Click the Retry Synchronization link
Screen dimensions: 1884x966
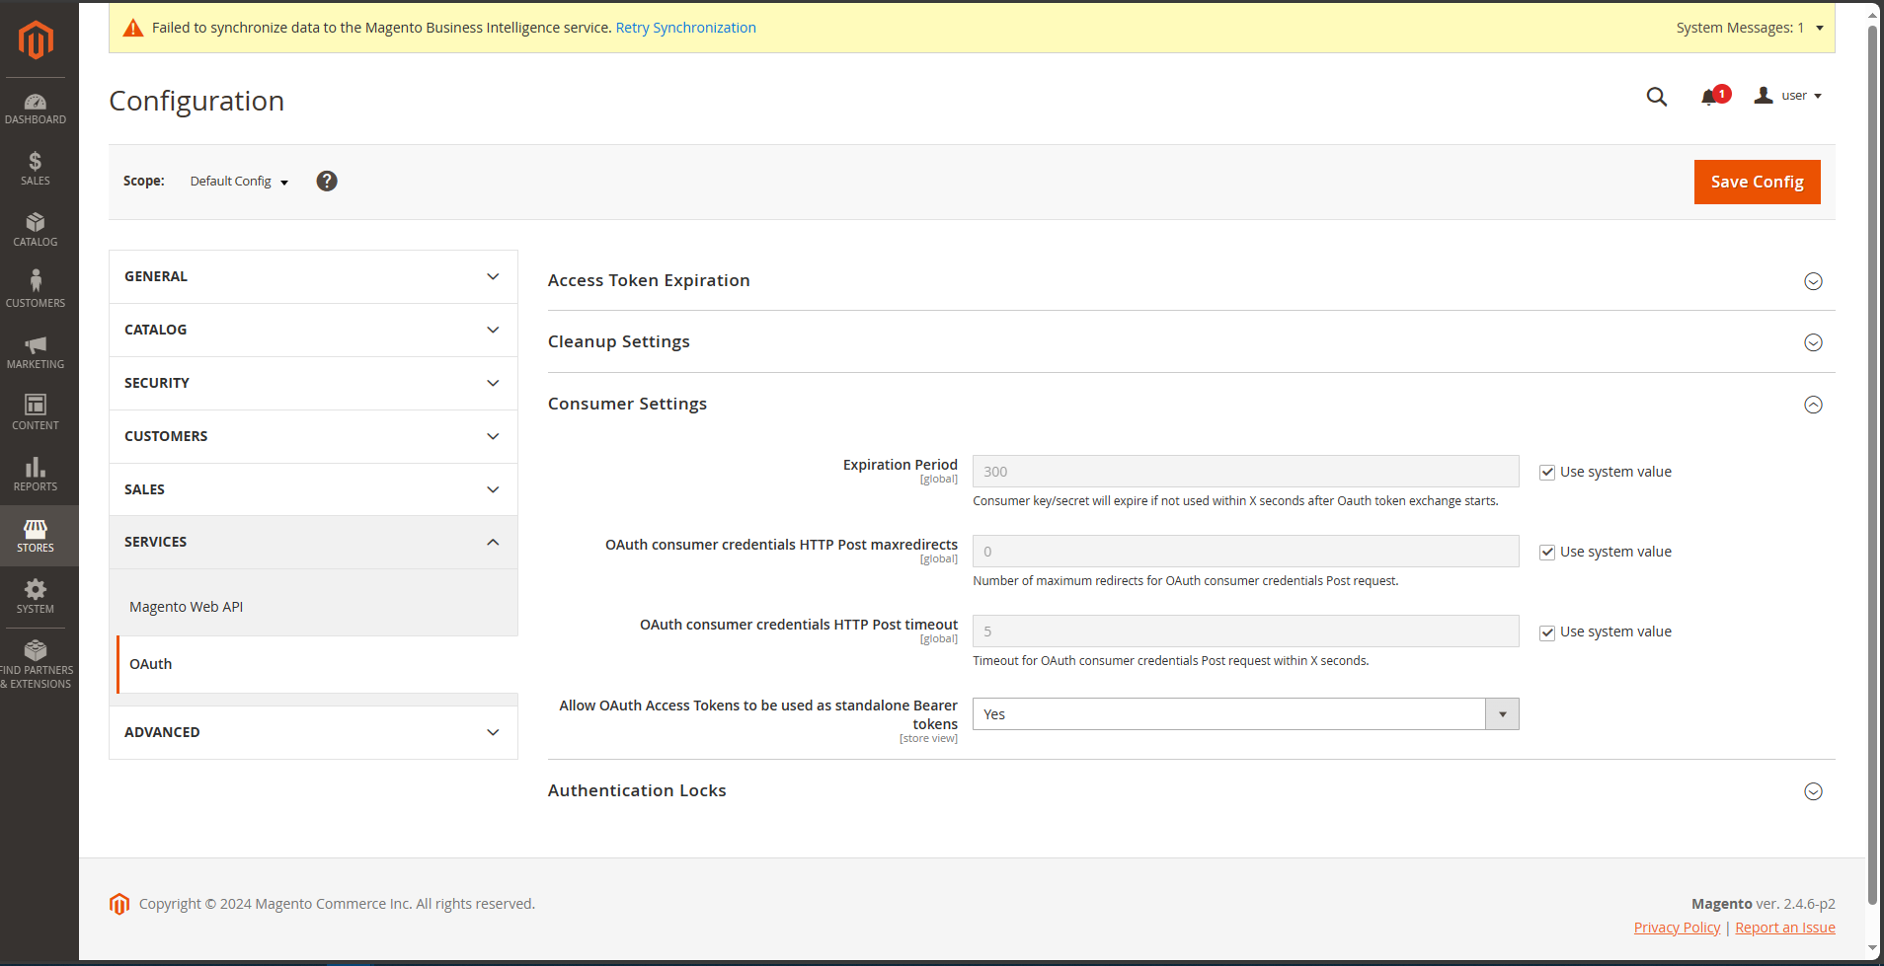click(685, 28)
